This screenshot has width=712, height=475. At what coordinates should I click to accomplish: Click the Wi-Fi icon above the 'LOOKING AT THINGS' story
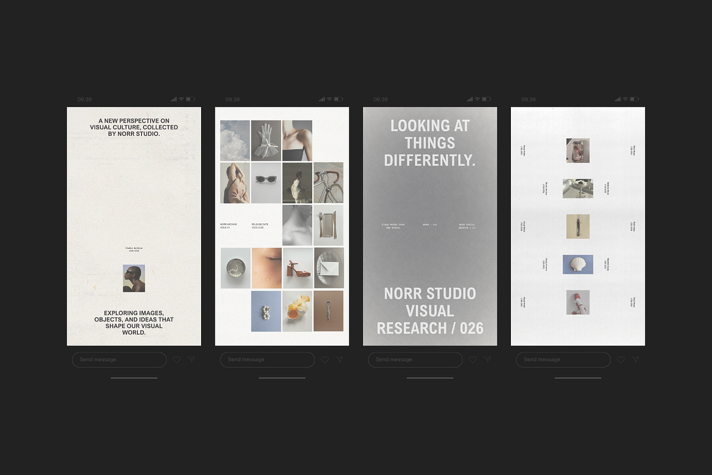(x=478, y=99)
